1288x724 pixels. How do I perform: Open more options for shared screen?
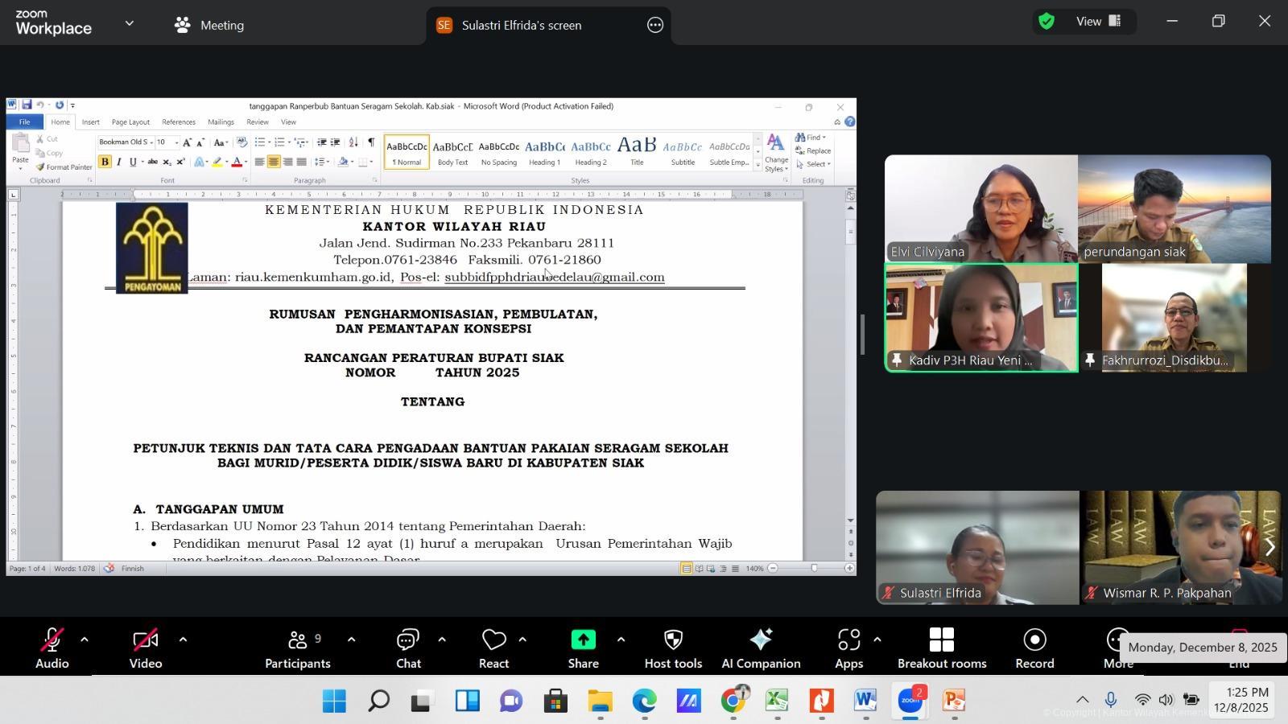tap(655, 25)
